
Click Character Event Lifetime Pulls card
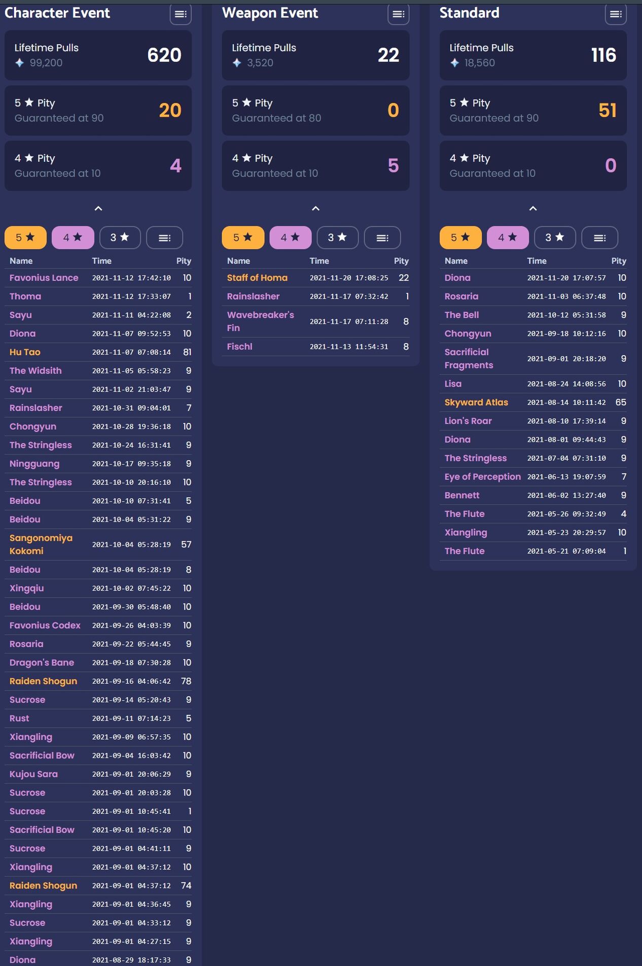98,55
